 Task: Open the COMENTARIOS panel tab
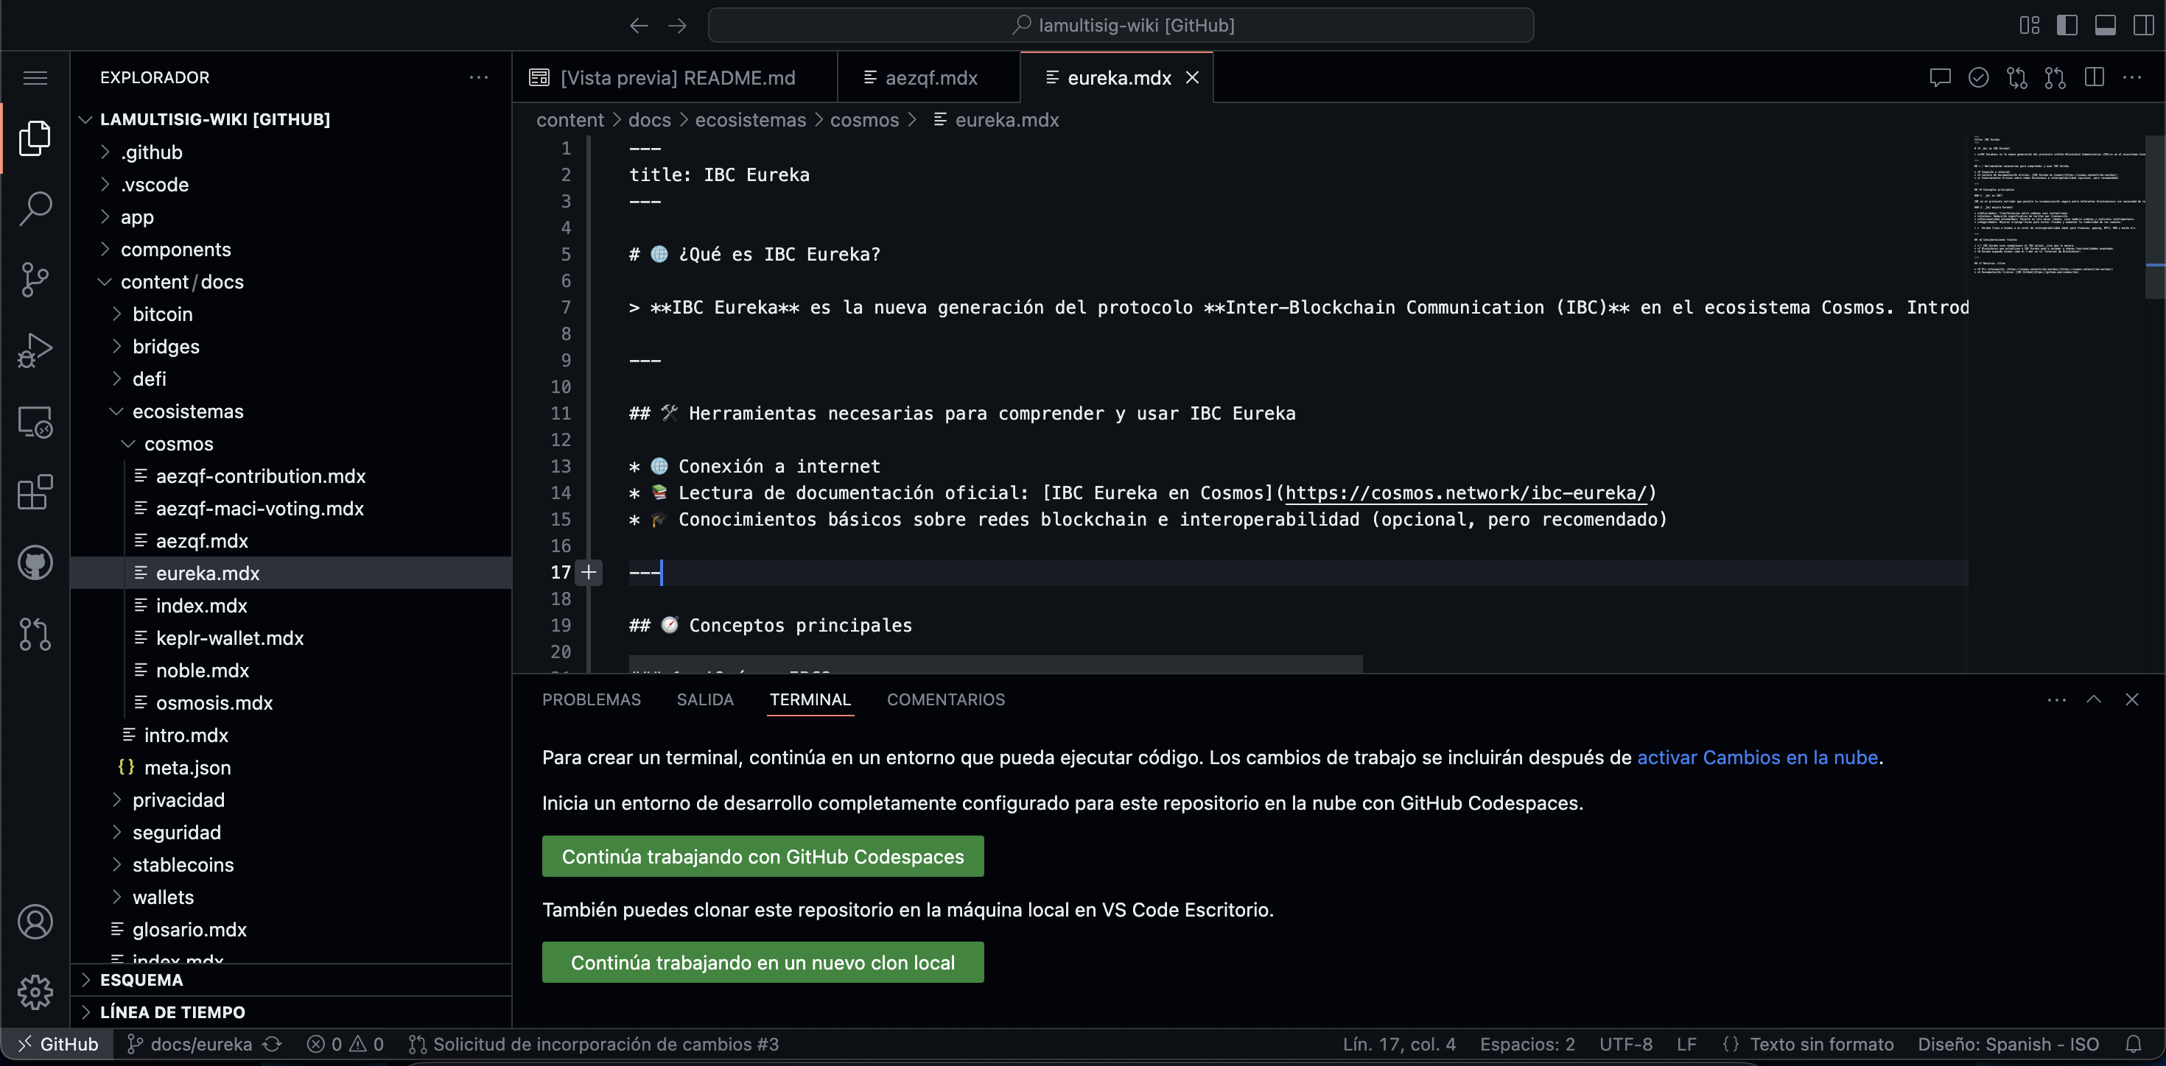pos(945,699)
